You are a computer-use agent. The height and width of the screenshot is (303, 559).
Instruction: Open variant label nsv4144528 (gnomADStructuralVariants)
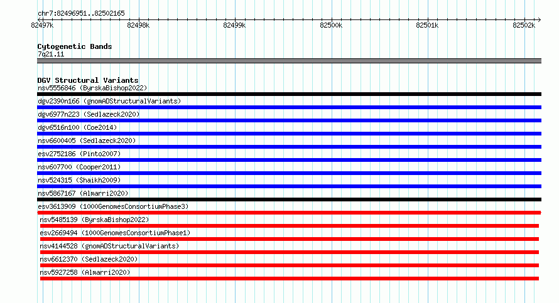pyautogui.click(x=109, y=246)
